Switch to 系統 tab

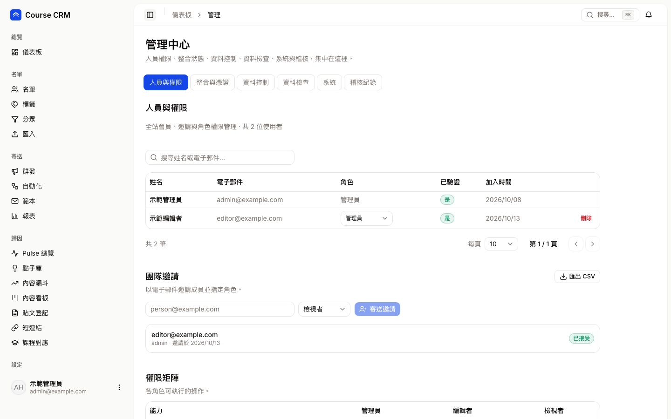[x=329, y=82]
